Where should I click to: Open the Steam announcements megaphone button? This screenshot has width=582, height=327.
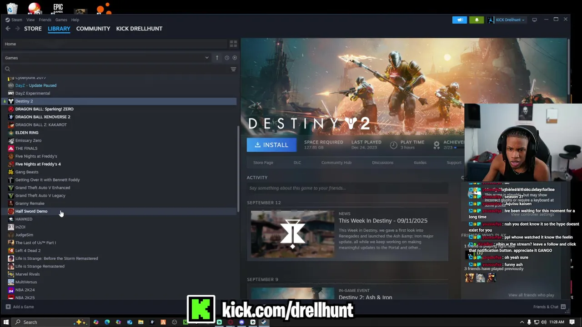point(459,20)
